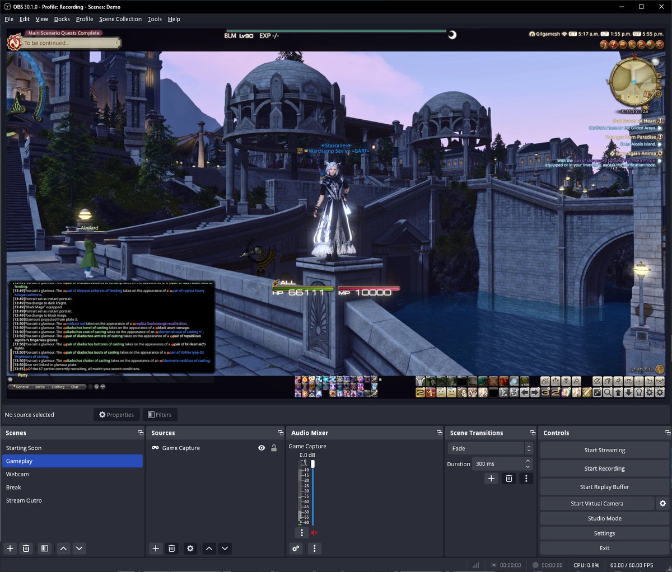
Task: Move scene up in Scenes list
Action: 63,548
